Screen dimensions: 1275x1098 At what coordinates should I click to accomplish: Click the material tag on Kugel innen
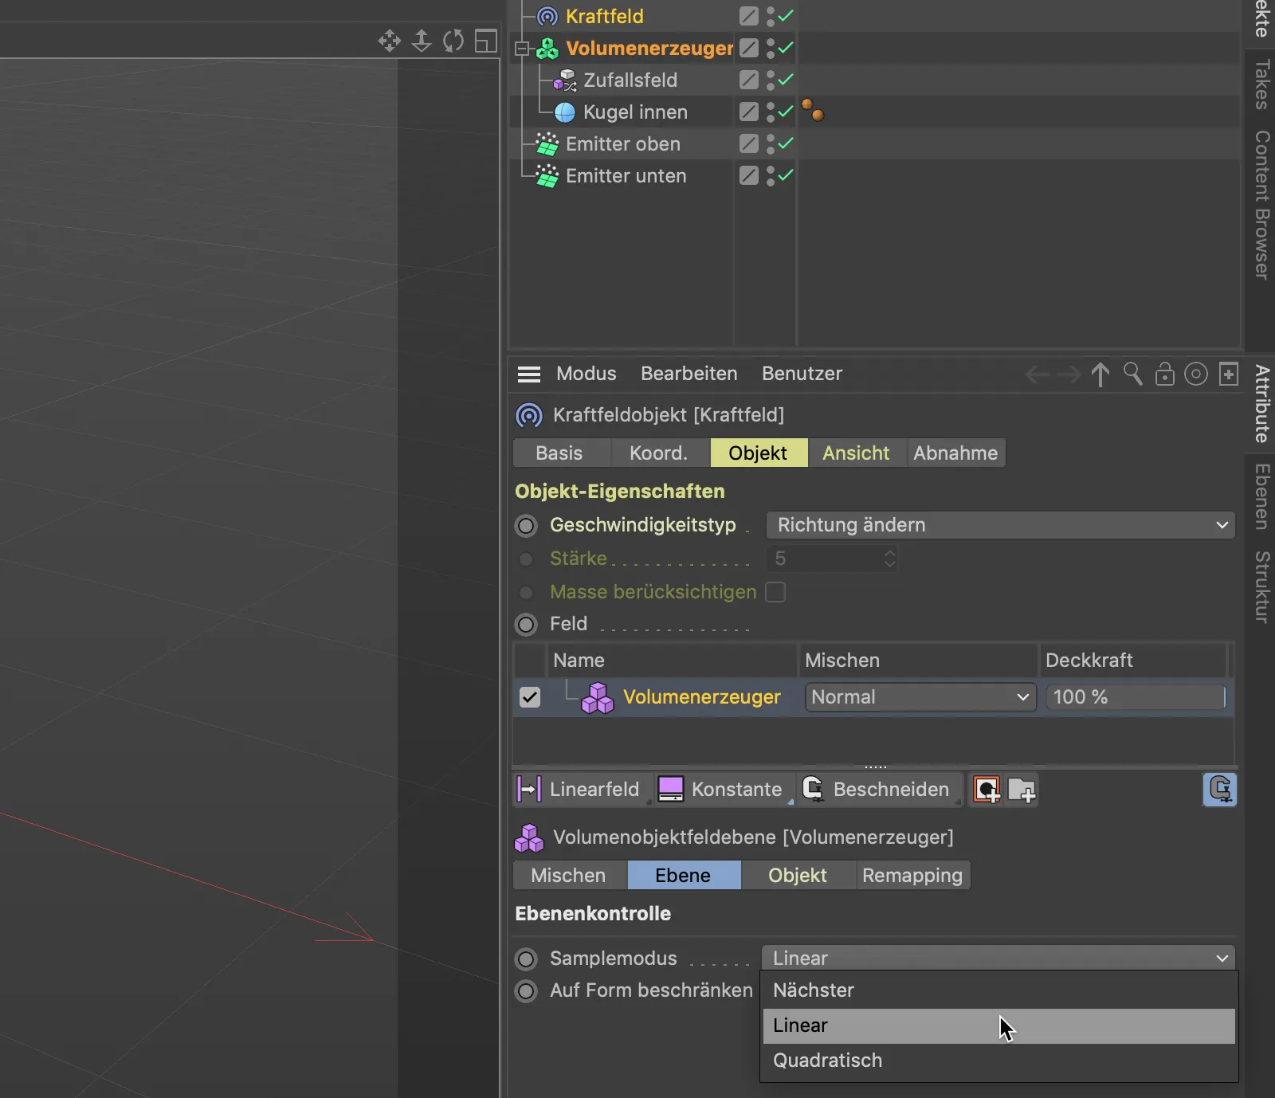click(813, 110)
